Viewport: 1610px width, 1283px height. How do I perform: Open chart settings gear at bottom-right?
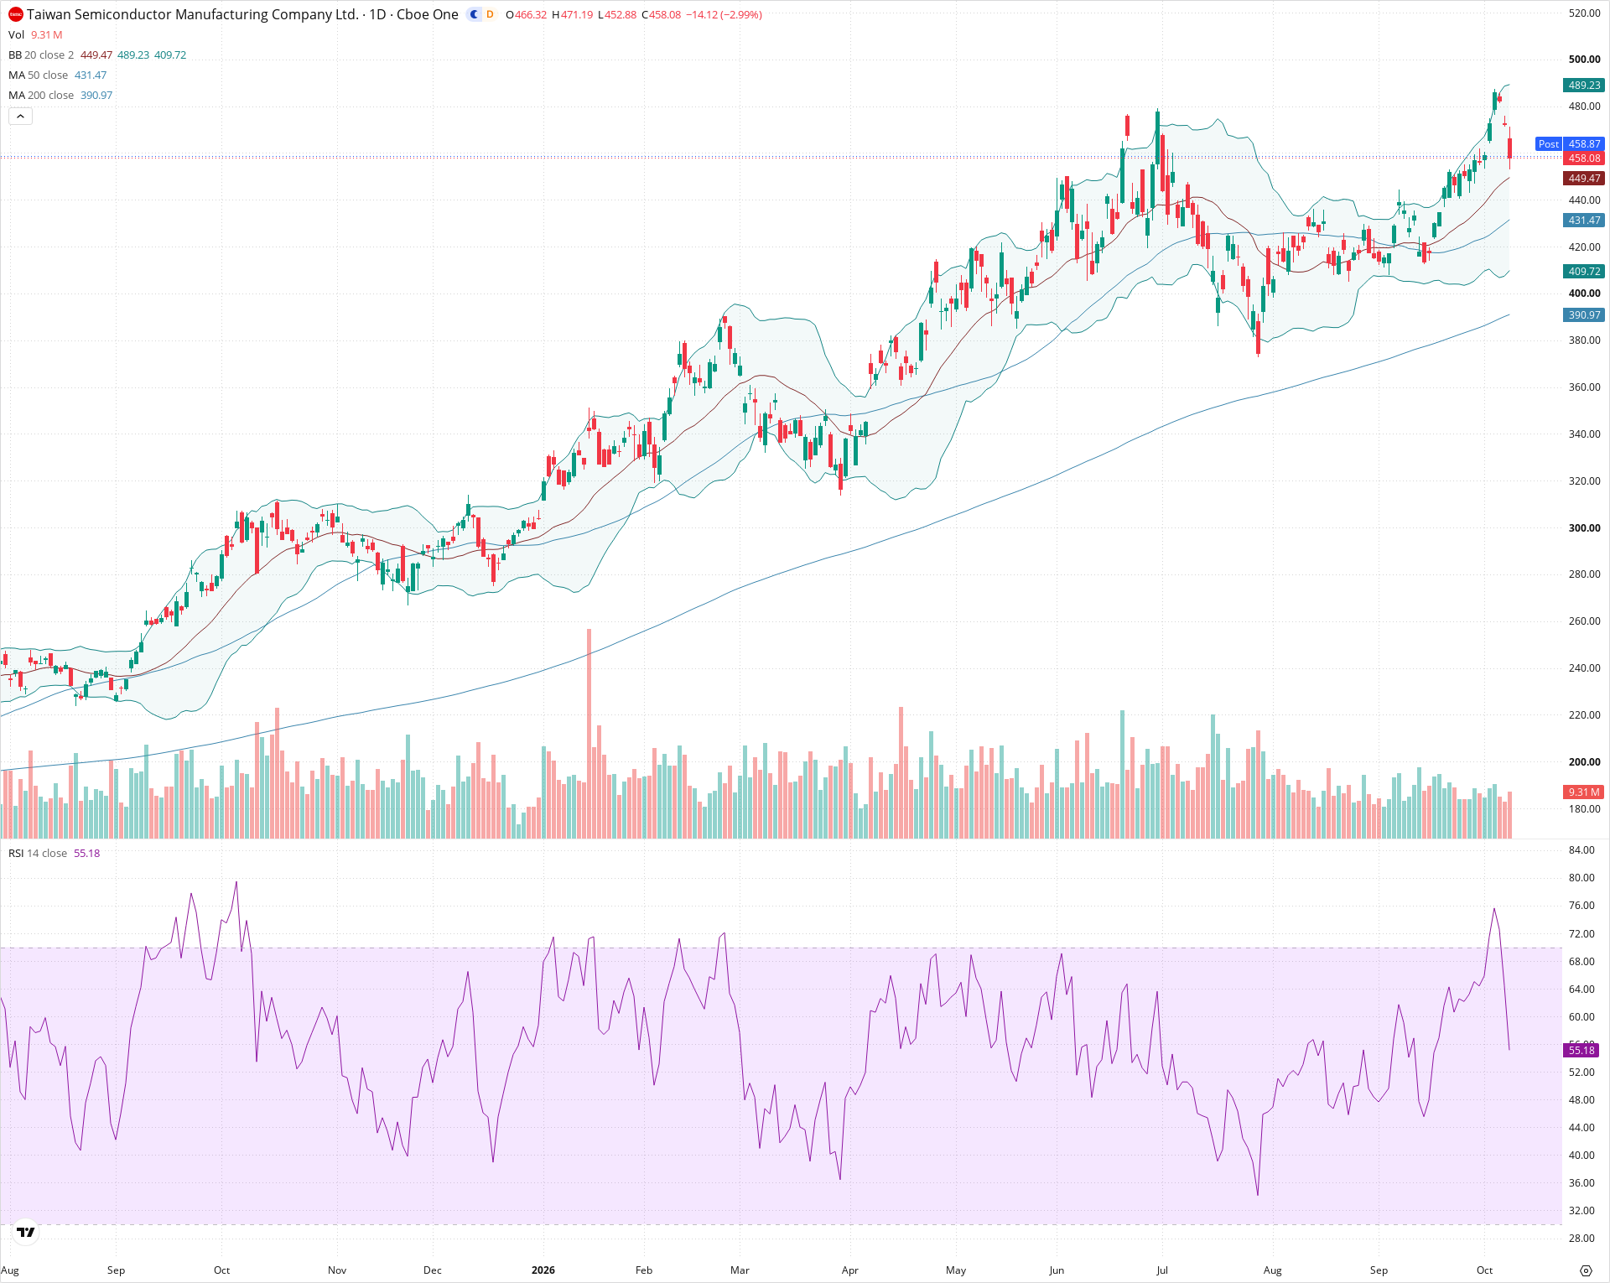coord(1586,1270)
